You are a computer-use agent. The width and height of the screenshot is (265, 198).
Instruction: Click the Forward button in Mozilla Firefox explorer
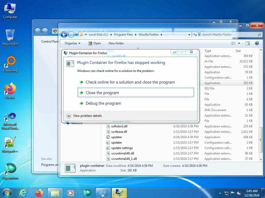point(71,35)
